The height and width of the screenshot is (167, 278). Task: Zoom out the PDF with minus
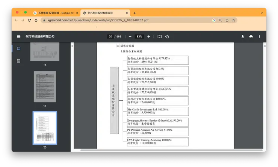pyautogui.click(x=130, y=37)
